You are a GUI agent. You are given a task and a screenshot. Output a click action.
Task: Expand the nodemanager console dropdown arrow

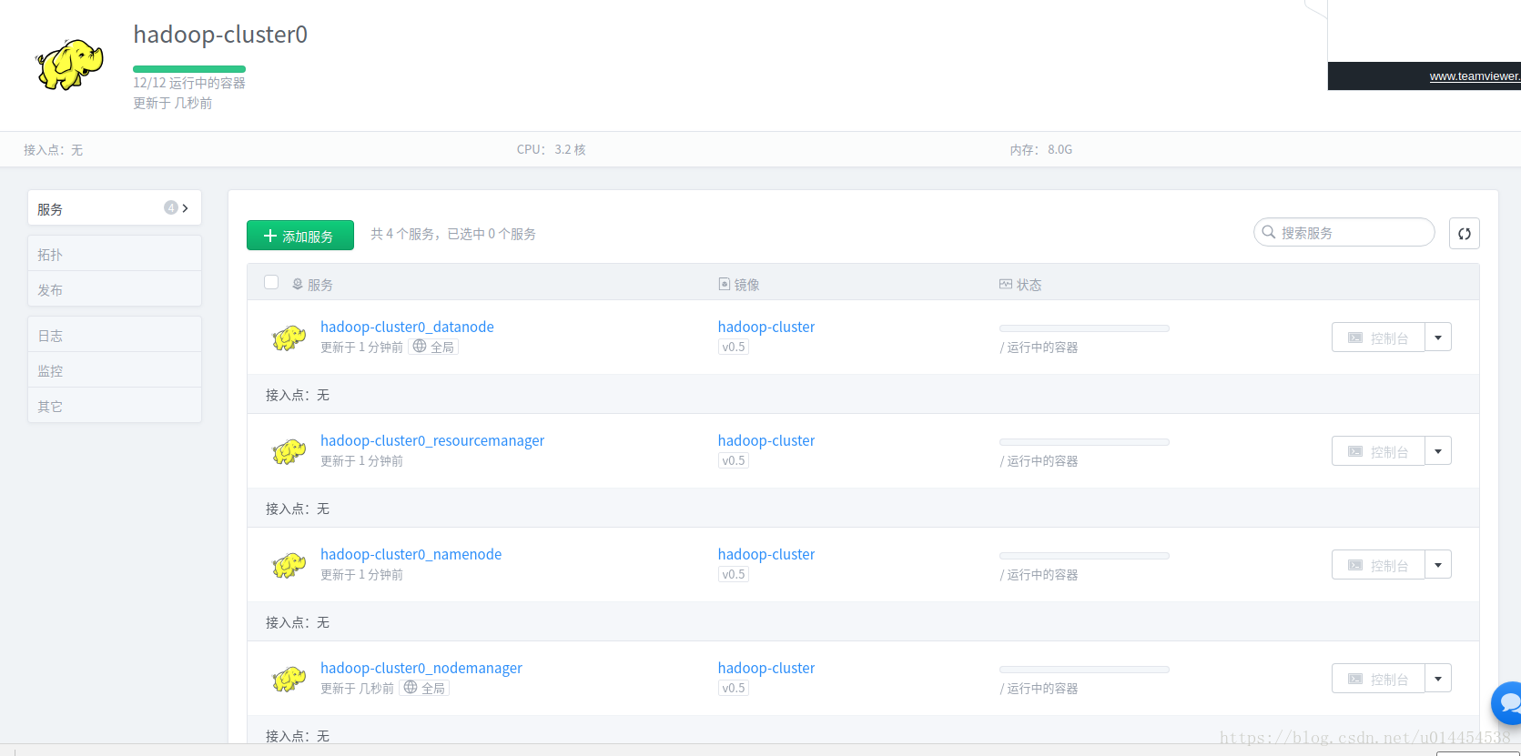(x=1438, y=679)
